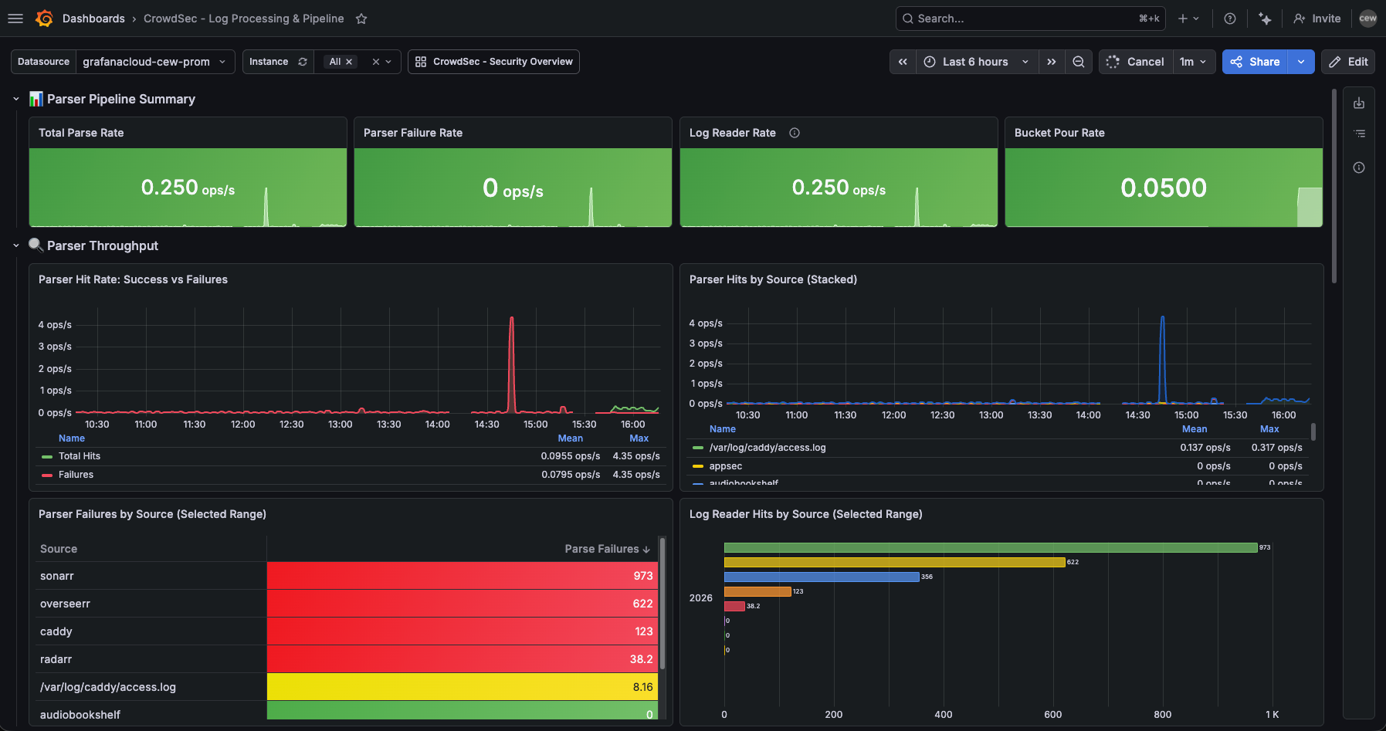Open the Last 6 hours time picker dropdown
This screenshot has width=1386, height=731.
pos(975,62)
